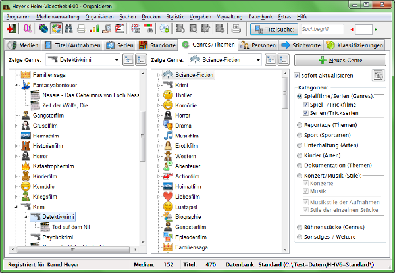Click the settings icon beside sofort aktualisieren

click(x=378, y=75)
